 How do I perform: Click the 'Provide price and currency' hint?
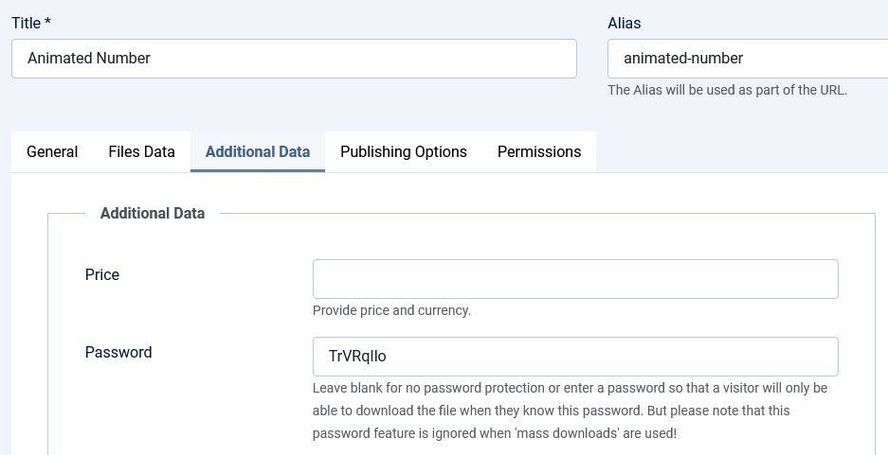391,310
